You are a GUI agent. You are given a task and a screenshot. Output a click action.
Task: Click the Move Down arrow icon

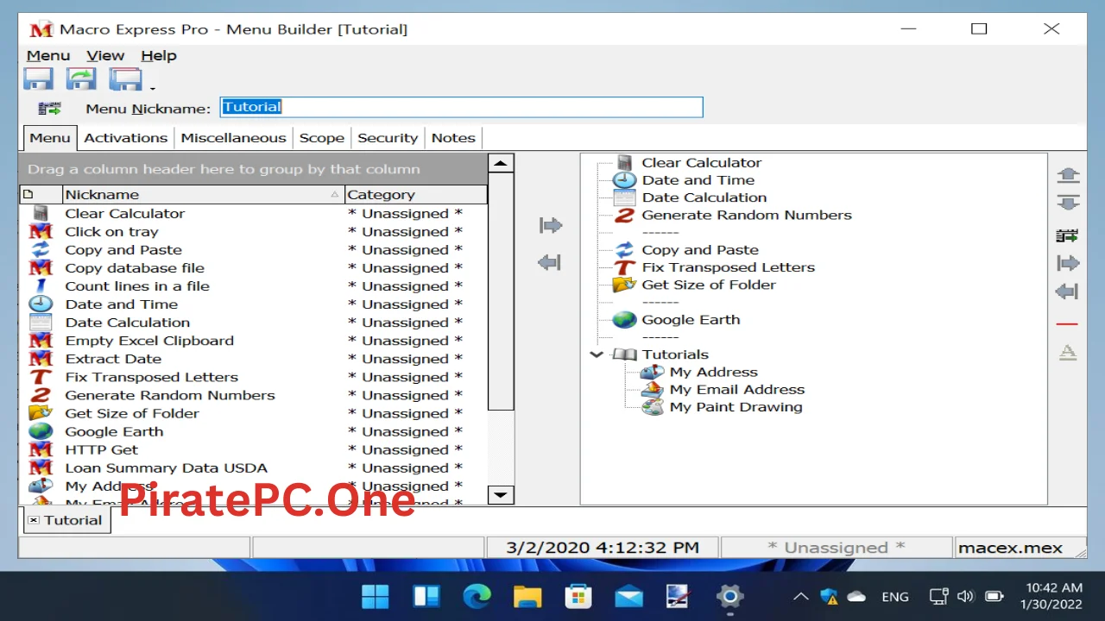1068,203
